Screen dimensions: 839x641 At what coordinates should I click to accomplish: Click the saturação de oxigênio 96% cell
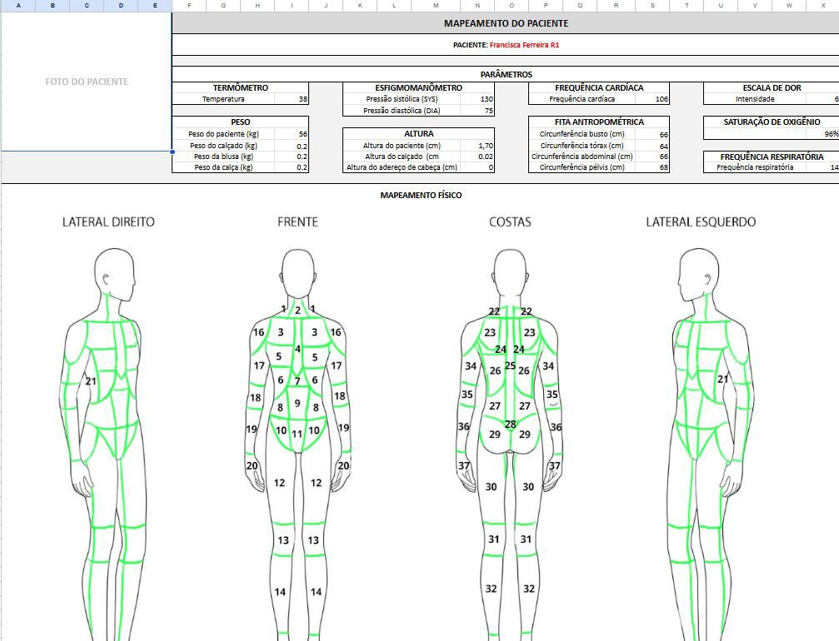(771, 134)
